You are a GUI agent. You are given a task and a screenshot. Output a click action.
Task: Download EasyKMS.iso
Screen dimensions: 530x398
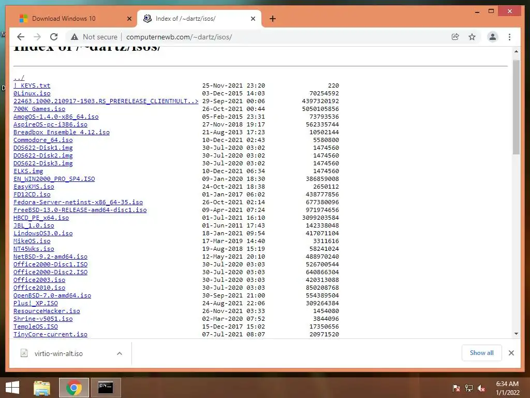point(34,187)
